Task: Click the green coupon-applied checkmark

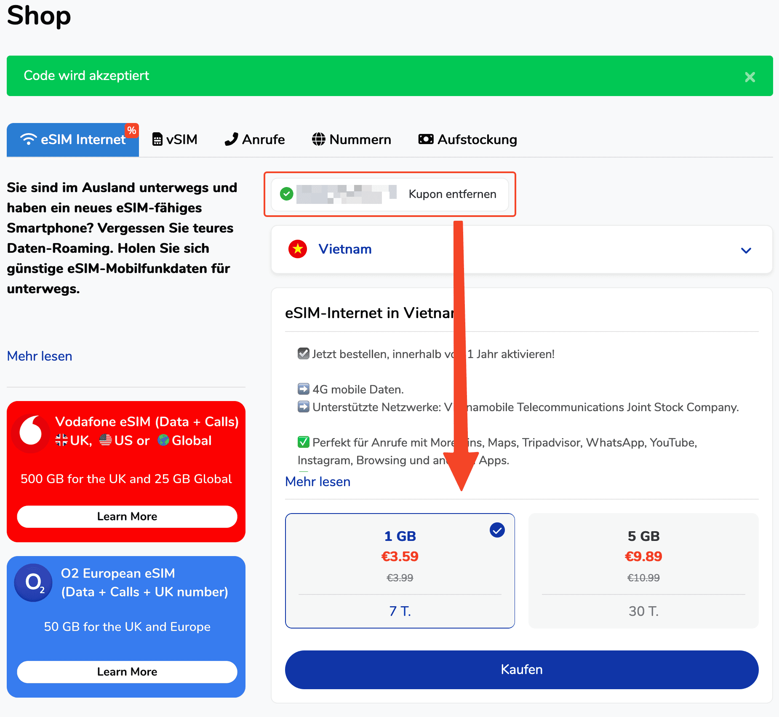Action: pos(287,194)
